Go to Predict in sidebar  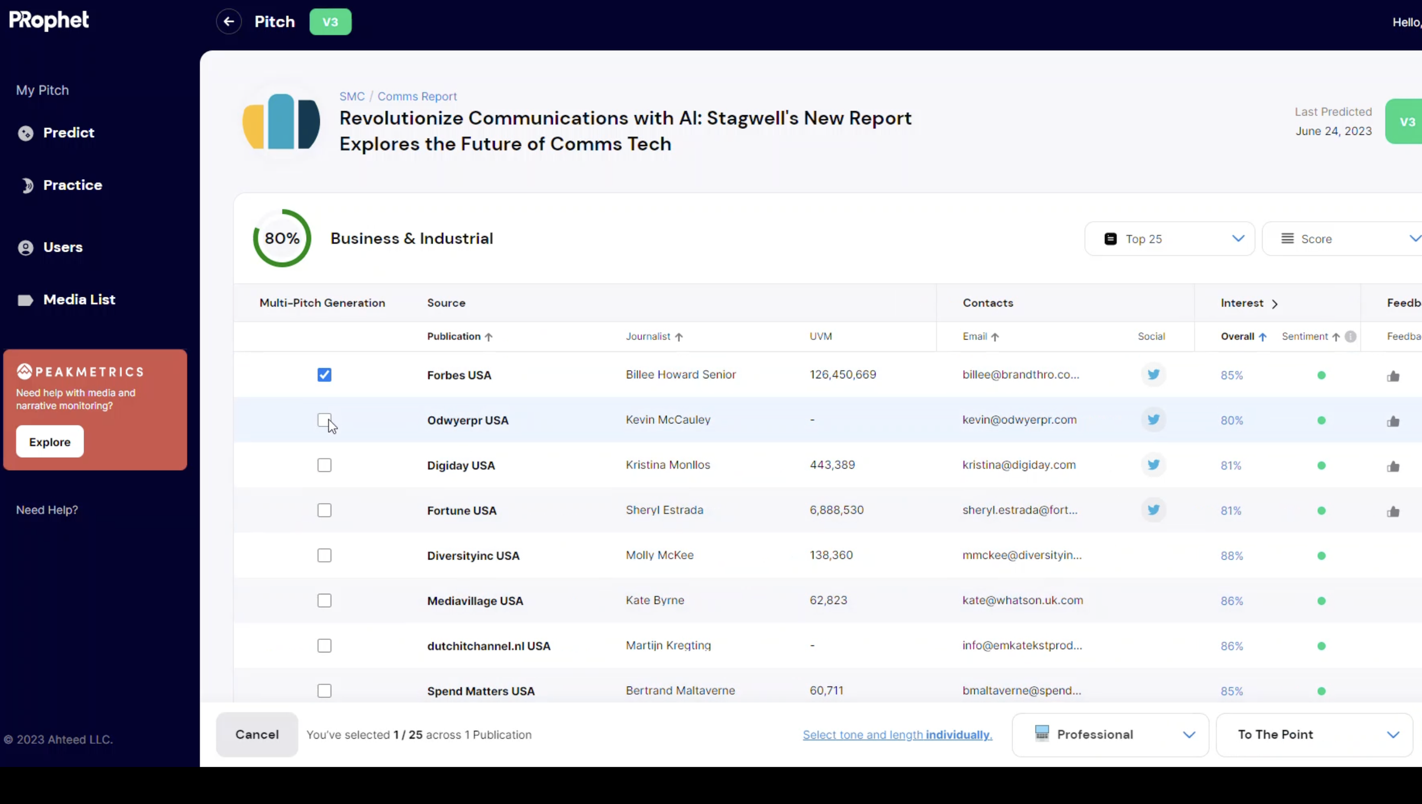(x=68, y=132)
